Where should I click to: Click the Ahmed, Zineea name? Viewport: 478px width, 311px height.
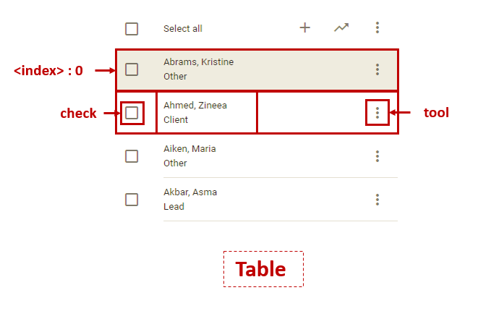click(195, 106)
